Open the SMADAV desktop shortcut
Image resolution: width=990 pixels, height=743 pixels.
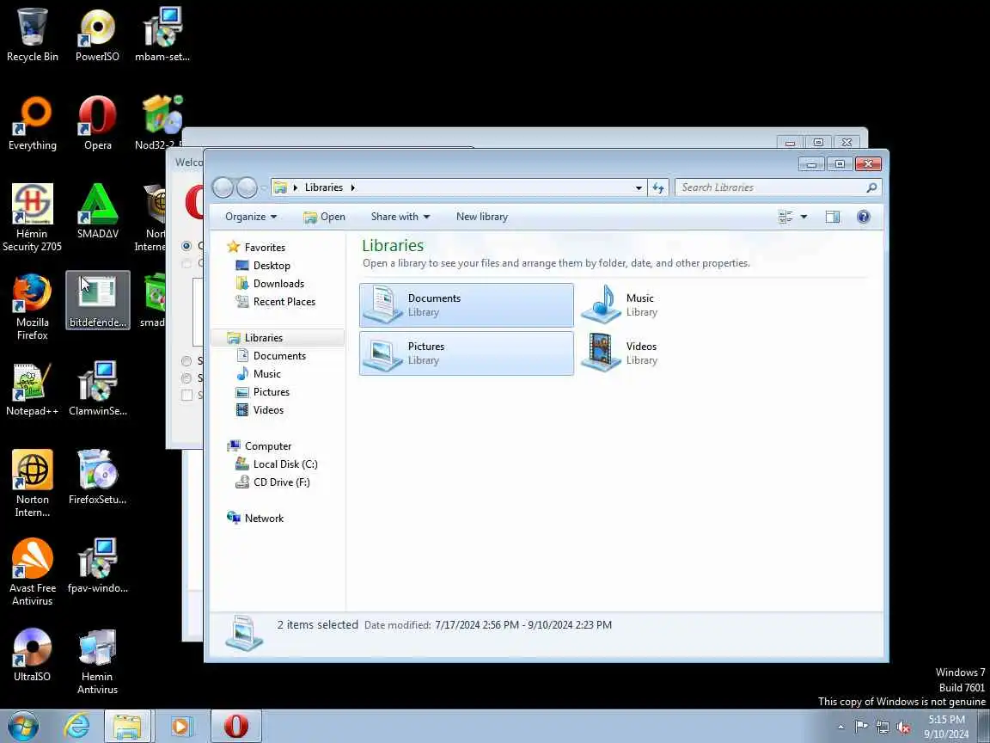click(97, 212)
